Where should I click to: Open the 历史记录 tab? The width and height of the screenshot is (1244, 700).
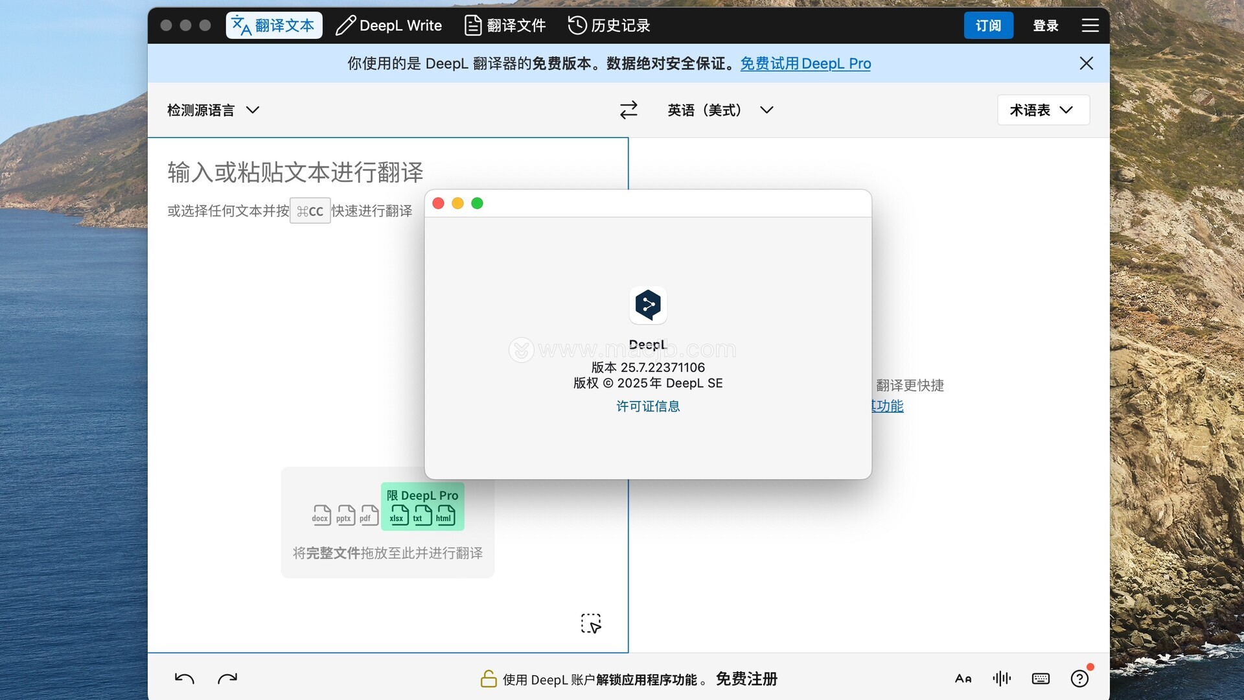609,25
